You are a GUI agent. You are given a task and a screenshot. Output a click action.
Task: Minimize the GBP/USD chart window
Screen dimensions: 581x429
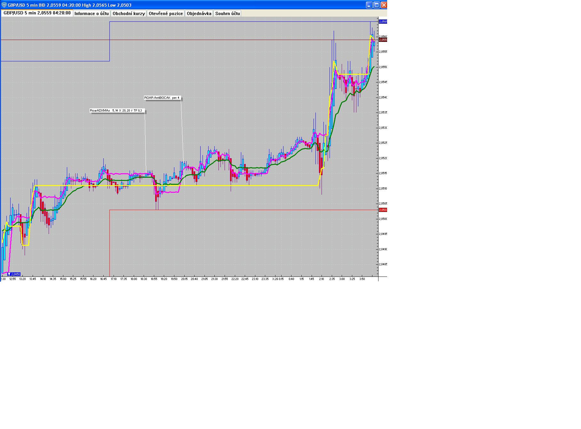(370, 5)
